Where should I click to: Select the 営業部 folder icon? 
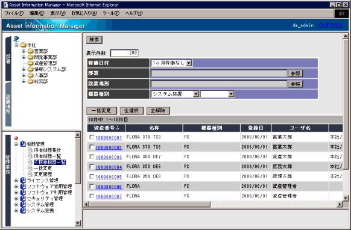(30, 51)
